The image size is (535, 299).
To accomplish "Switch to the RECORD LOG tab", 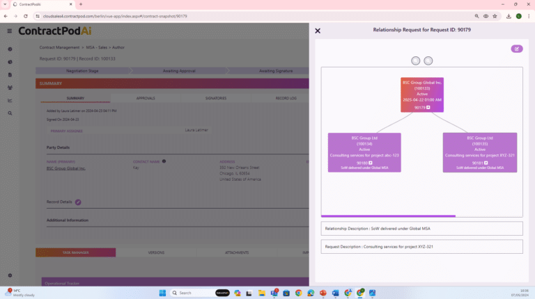I will tap(286, 98).
